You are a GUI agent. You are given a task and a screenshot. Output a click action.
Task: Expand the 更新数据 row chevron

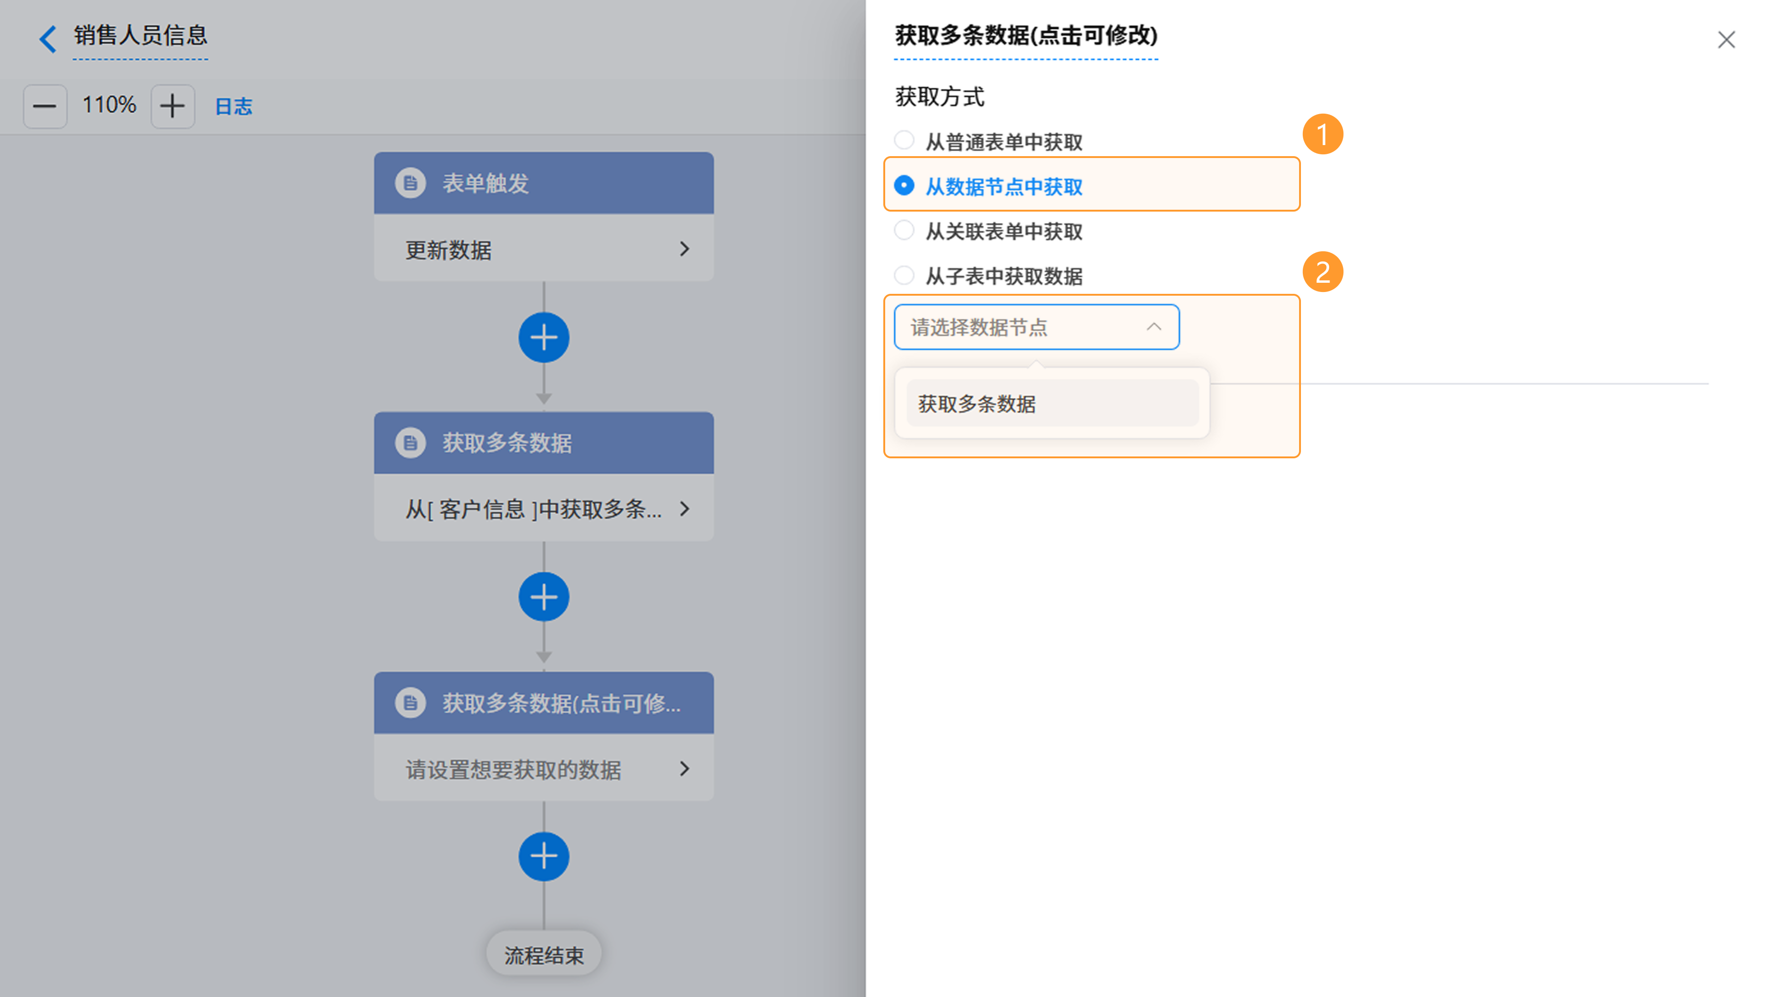click(x=684, y=249)
